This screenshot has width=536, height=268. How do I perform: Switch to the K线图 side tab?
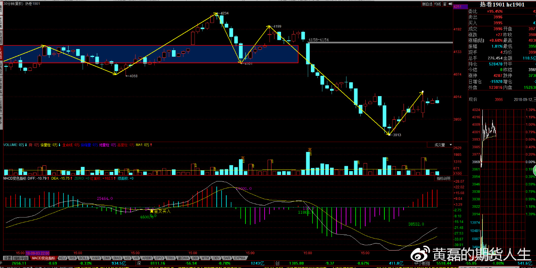1,54
